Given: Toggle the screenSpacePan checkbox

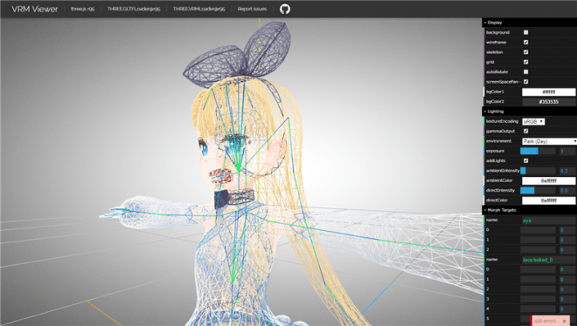Looking at the screenshot, I should 525,82.
